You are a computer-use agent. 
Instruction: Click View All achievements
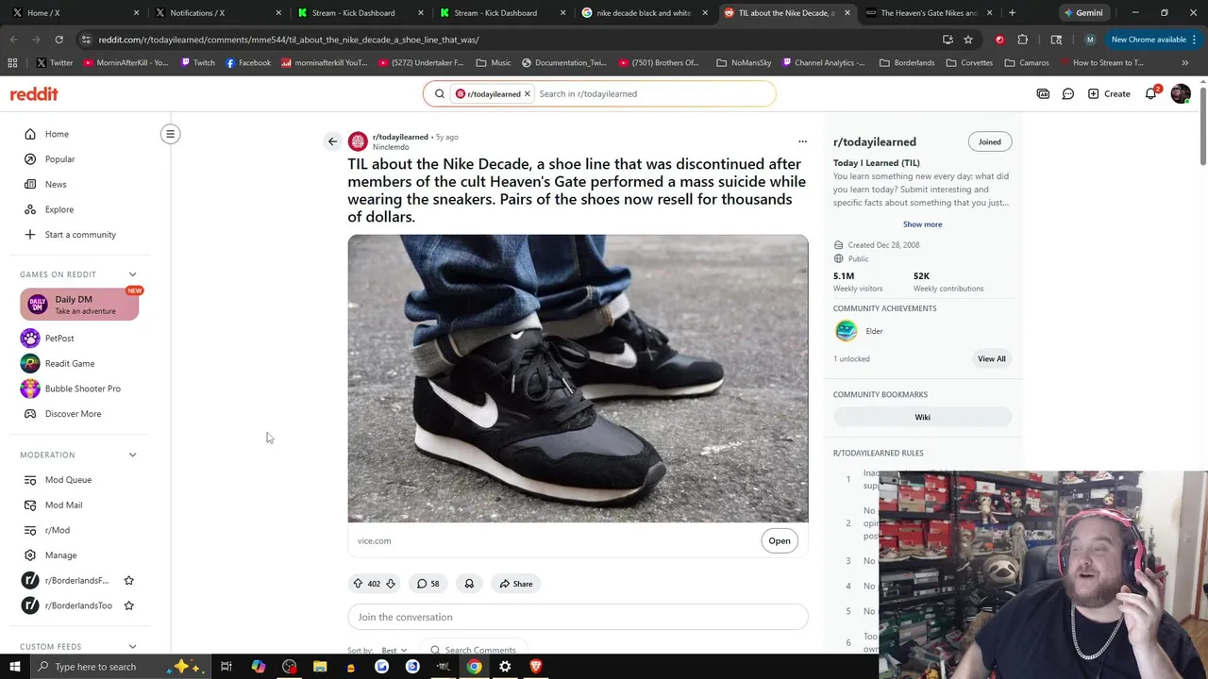tap(991, 358)
